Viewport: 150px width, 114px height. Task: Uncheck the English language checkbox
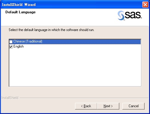pos(11,47)
